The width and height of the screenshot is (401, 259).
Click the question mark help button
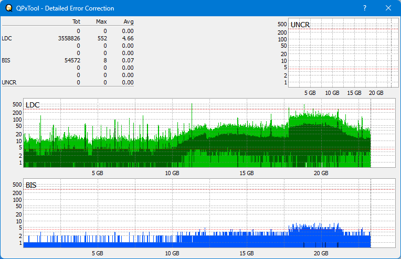[x=365, y=8]
